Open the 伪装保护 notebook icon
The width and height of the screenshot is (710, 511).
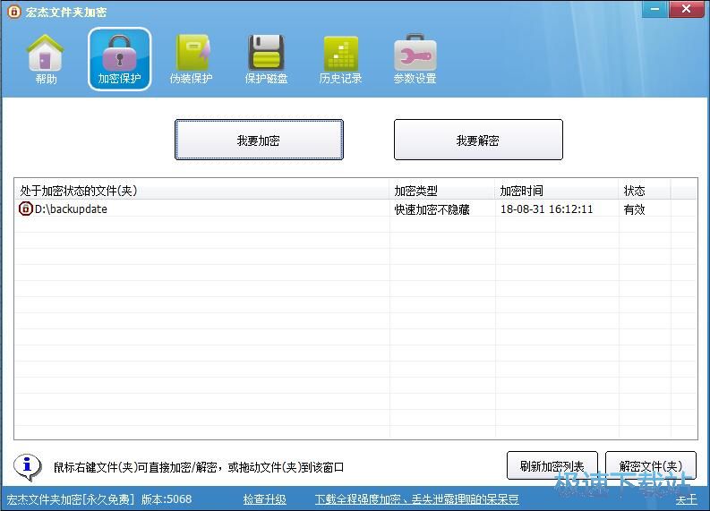[x=191, y=59]
